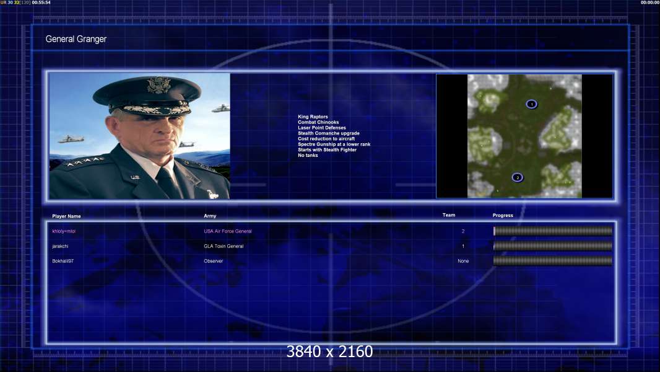The image size is (660, 372).
Task: Click the FPS timer overlay in corner
Action: click(25, 2)
